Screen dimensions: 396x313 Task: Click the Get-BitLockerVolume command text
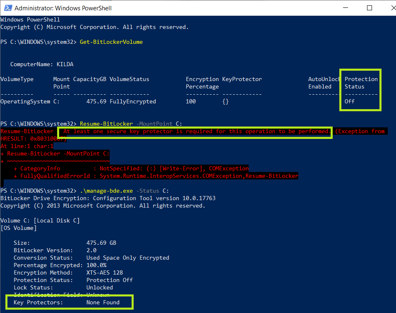[111, 42]
